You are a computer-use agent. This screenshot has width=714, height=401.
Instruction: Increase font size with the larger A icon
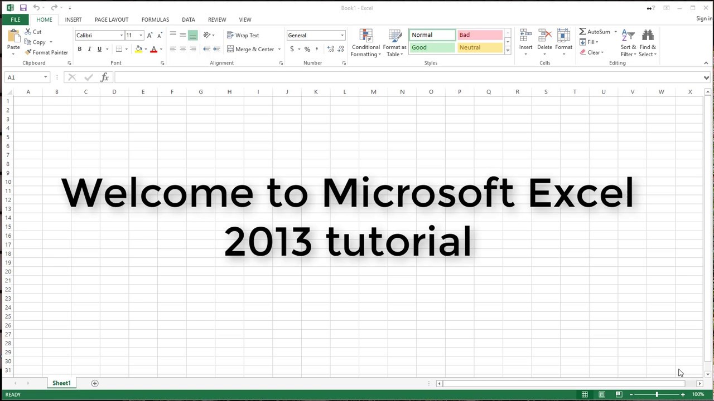[x=149, y=35]
